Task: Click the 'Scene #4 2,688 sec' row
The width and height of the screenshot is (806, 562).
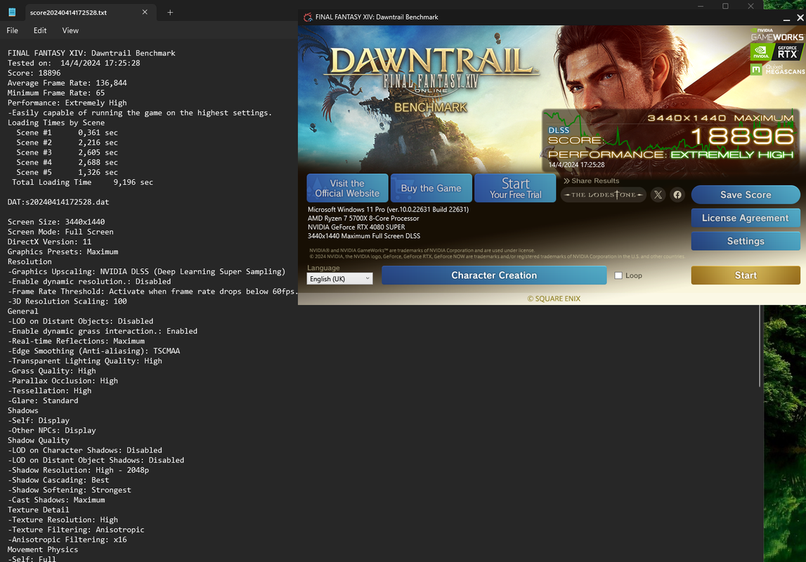Action: coord(67,162)
